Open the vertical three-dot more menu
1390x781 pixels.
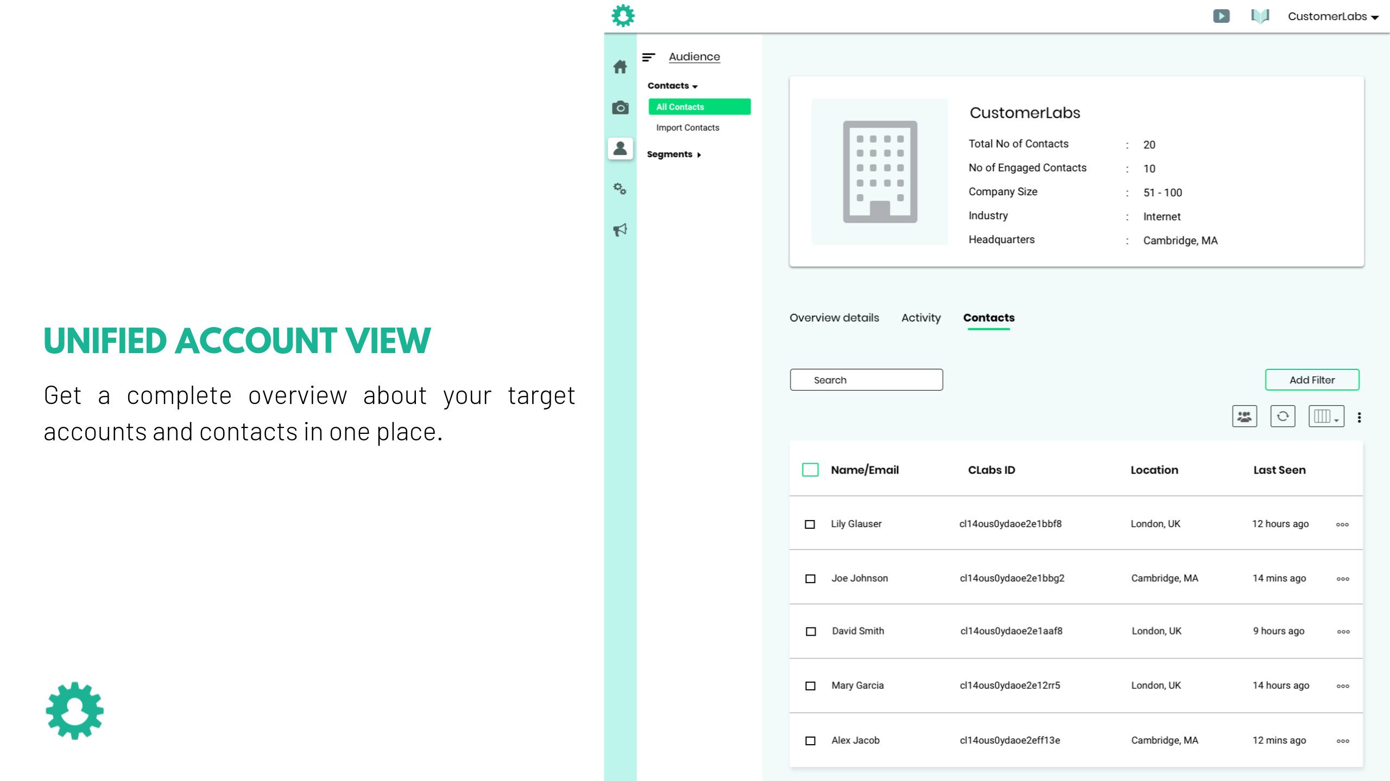point(1359,417)
